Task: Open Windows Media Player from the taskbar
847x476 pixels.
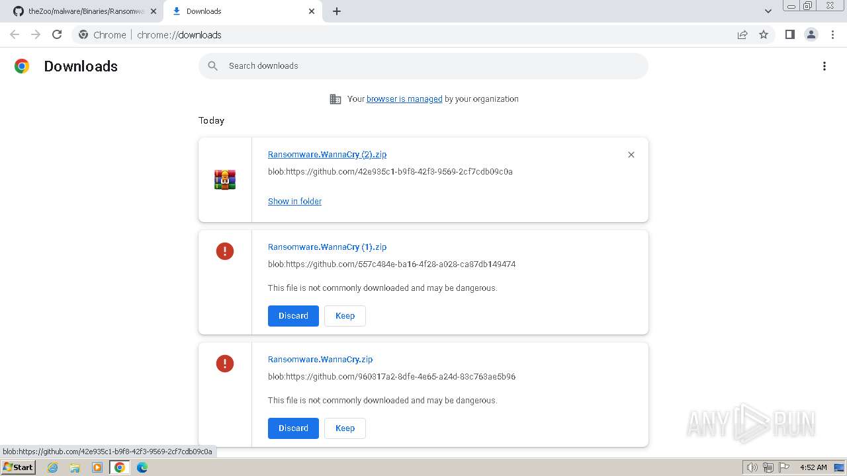Action: coord(97,467)
